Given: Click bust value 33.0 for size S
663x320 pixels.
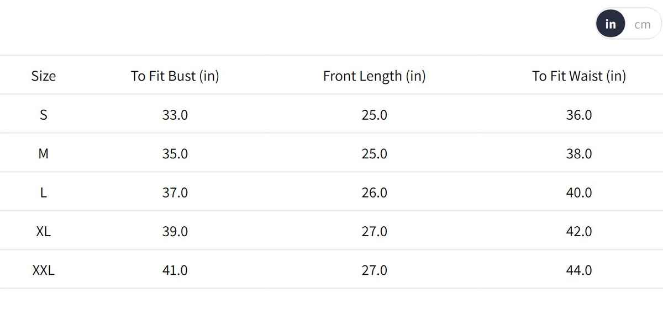Looking at the screenshot, I should click(175, 115).
